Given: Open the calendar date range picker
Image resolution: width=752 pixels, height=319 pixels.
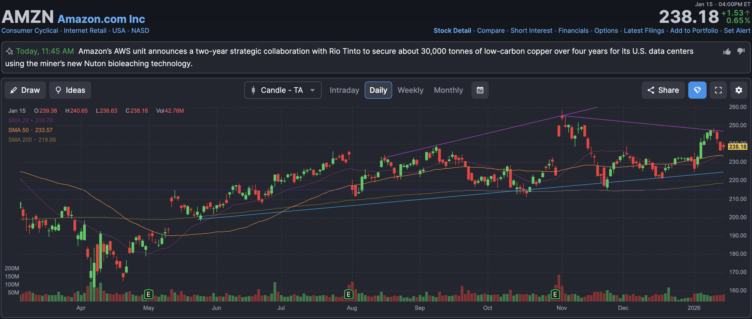Looking at the screenshot, I should click(x=480, y=90).
